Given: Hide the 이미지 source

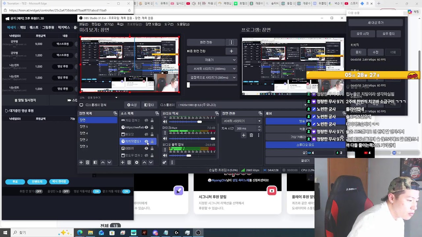Looking at the screenshot, I should tap(146, 148).
